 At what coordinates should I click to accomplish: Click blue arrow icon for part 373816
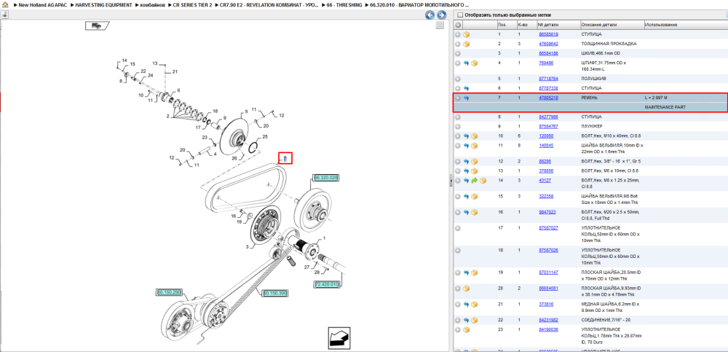467,304
